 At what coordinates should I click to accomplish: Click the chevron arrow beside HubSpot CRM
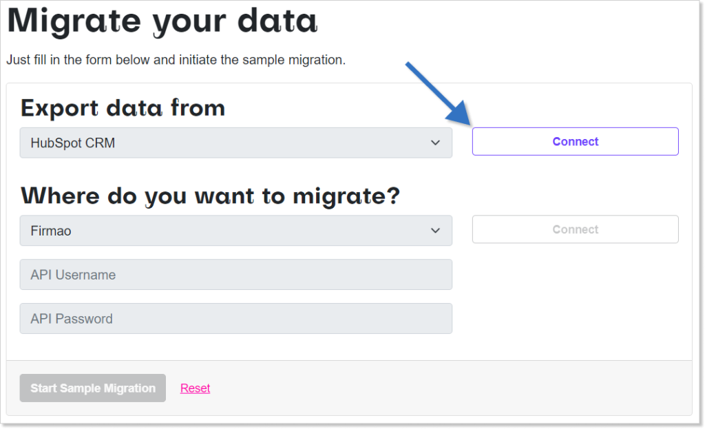(x=435, y=143)
